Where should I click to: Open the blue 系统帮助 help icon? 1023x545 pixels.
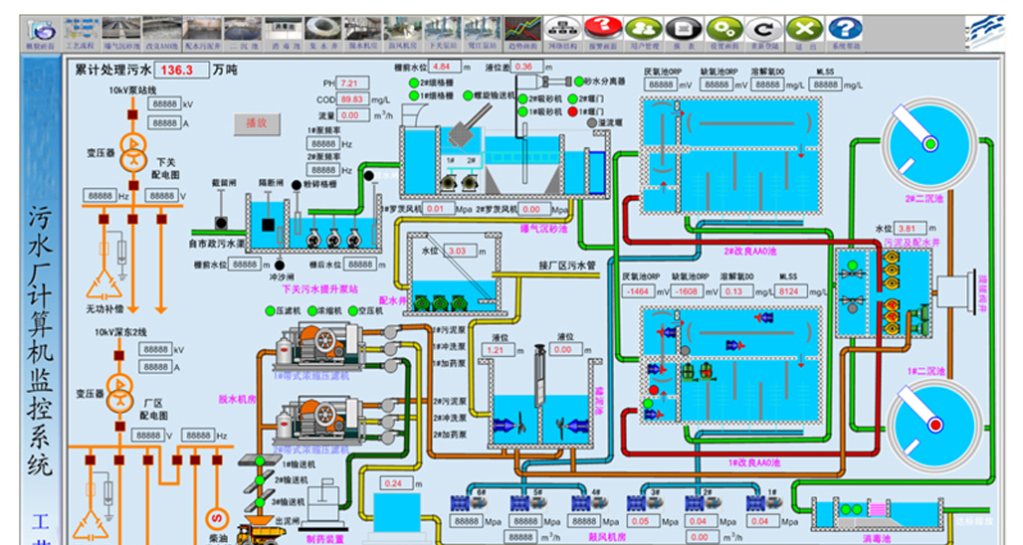coord(845,29)
